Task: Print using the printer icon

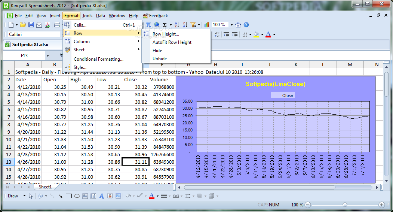Action: pos(57,25)
